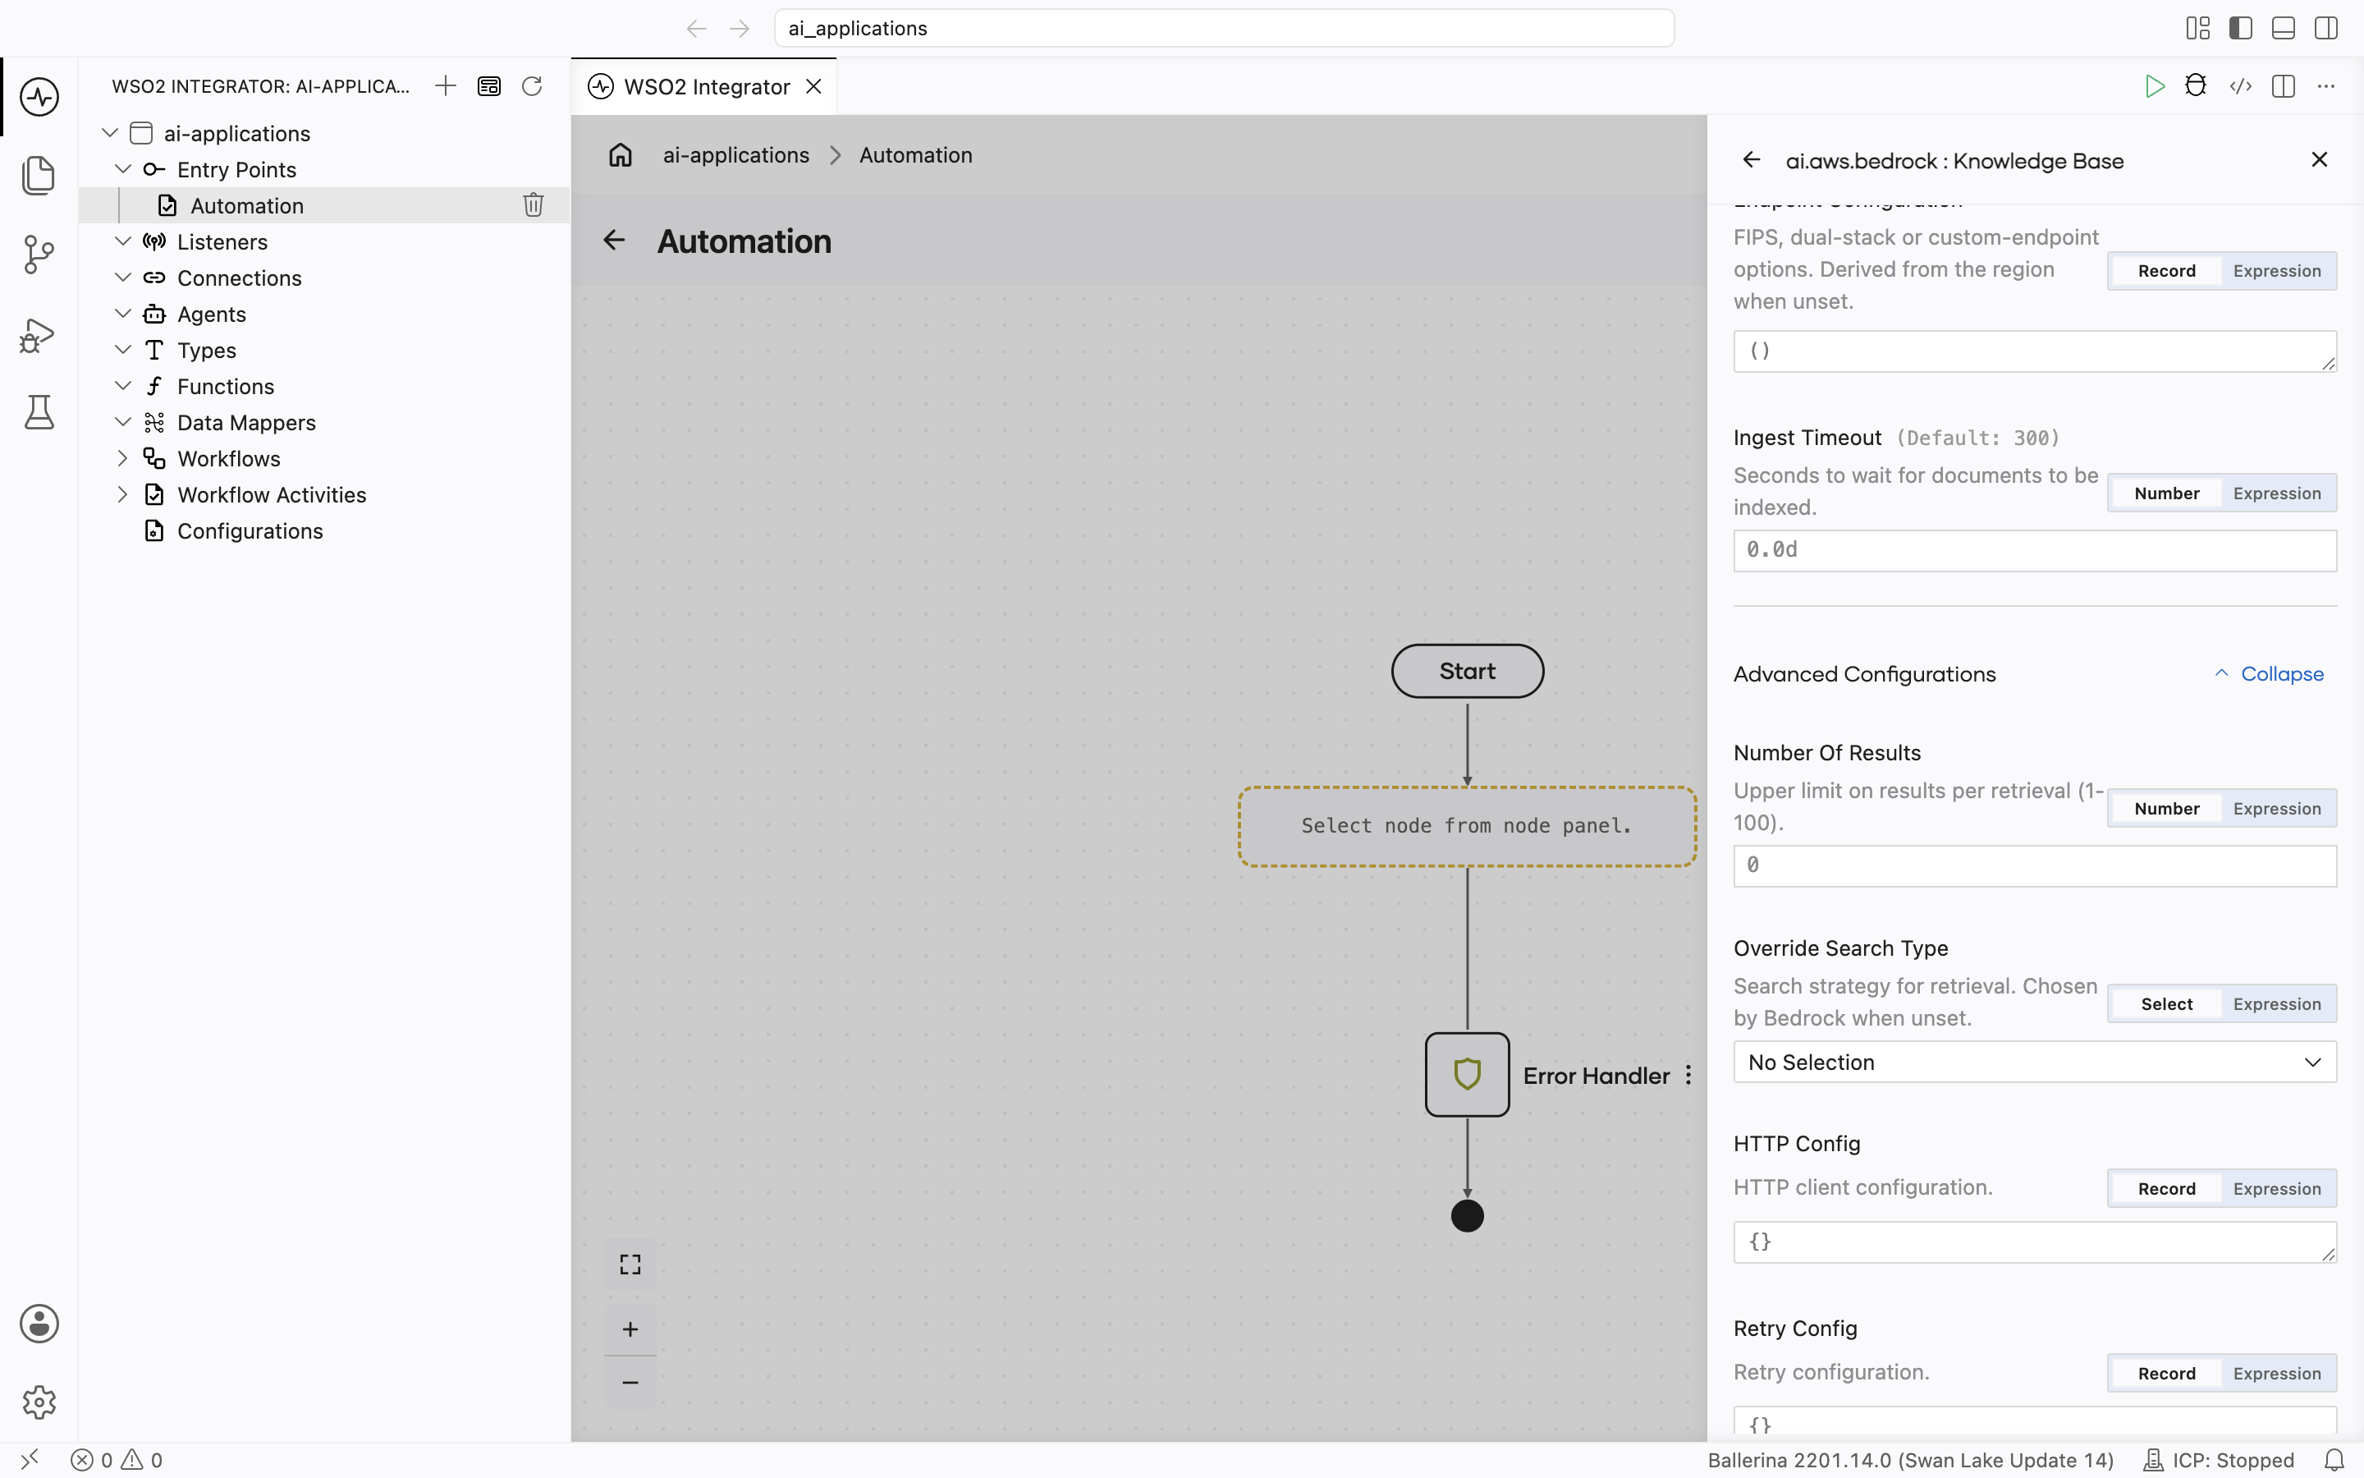Fit diagram to screen icon
This screenshot has width=2364, height=1478.
630,1265
